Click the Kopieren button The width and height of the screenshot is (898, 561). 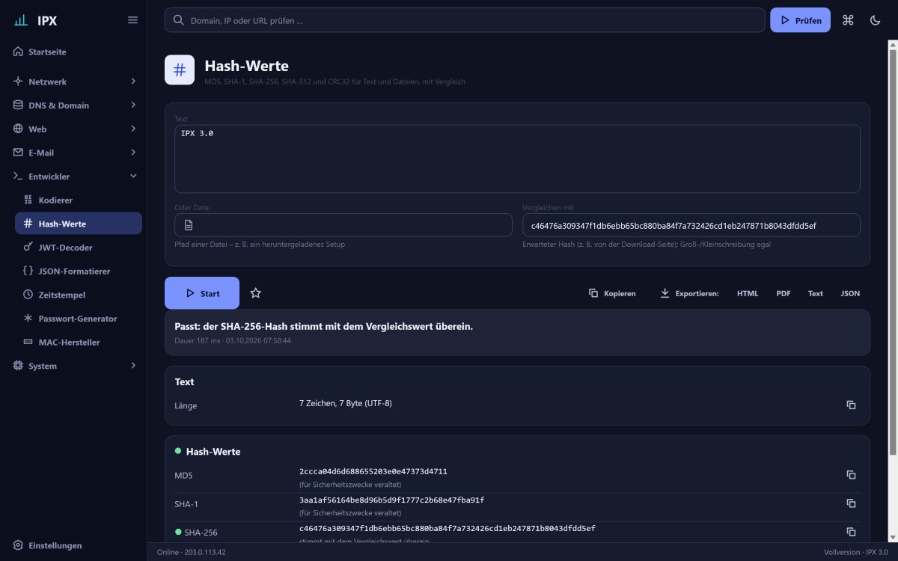click(x=612, y=293)
